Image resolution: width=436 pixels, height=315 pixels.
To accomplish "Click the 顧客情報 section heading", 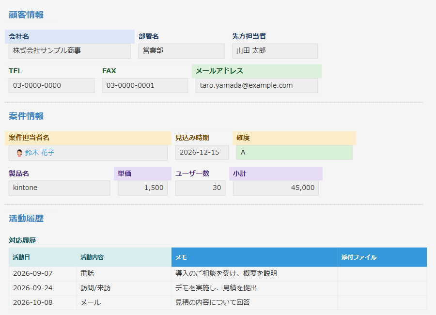I will pyautogui.click(x=26, y=15).
